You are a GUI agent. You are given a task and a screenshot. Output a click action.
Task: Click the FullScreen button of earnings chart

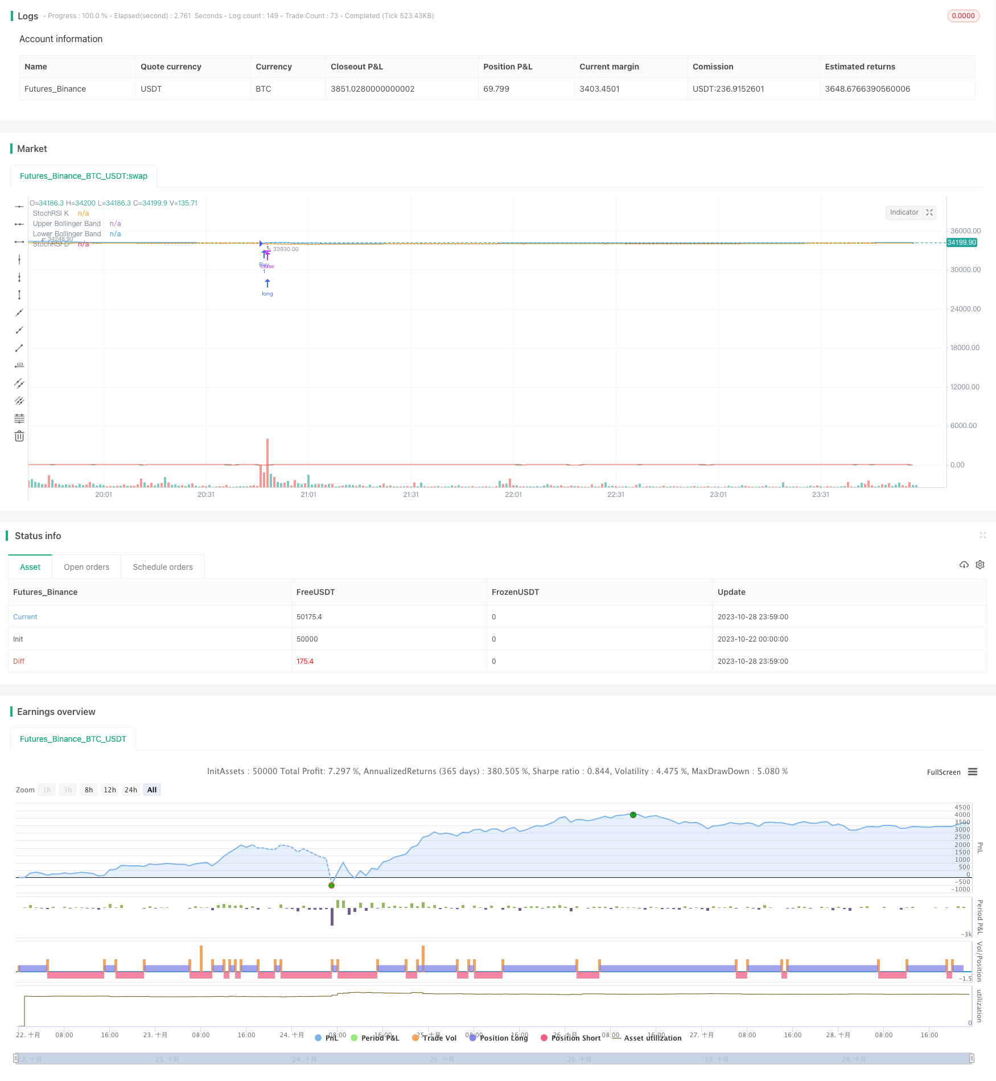pos(944,772)
